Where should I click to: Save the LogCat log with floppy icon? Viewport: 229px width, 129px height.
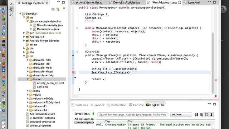196,115
